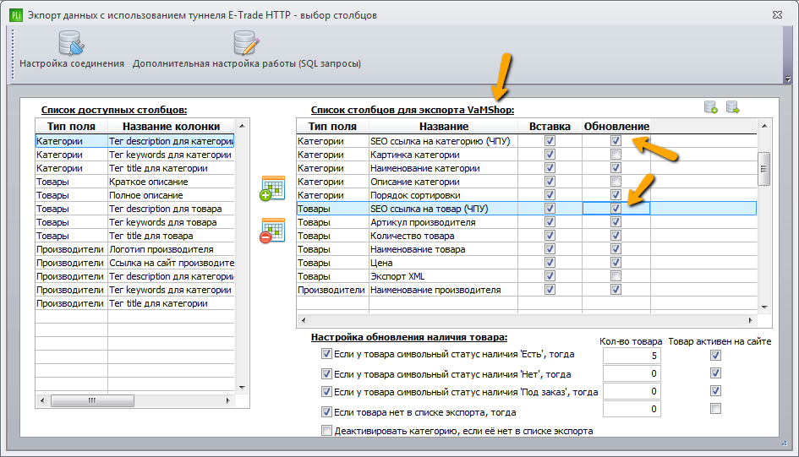Select Ter description для товара row
Screen dimensions: 799x457
134,209
